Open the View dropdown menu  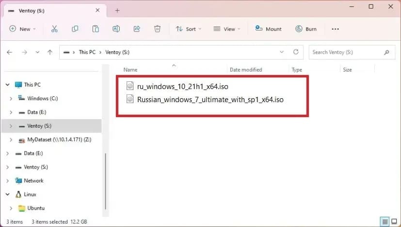tap(226, 29)
